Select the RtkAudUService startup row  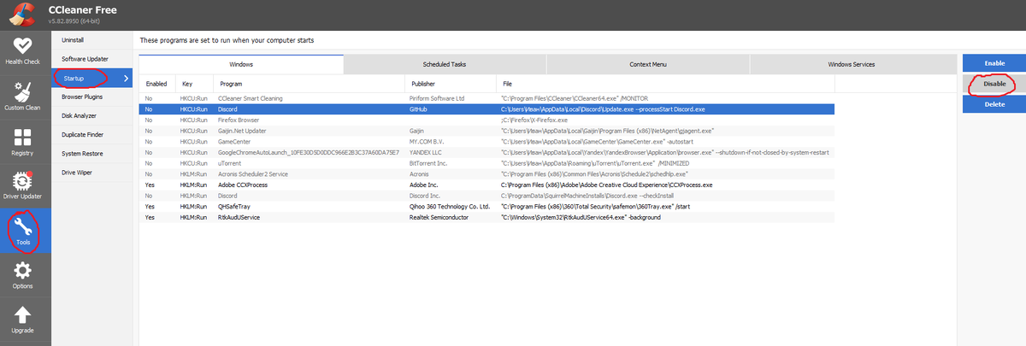tap(486, 217)
